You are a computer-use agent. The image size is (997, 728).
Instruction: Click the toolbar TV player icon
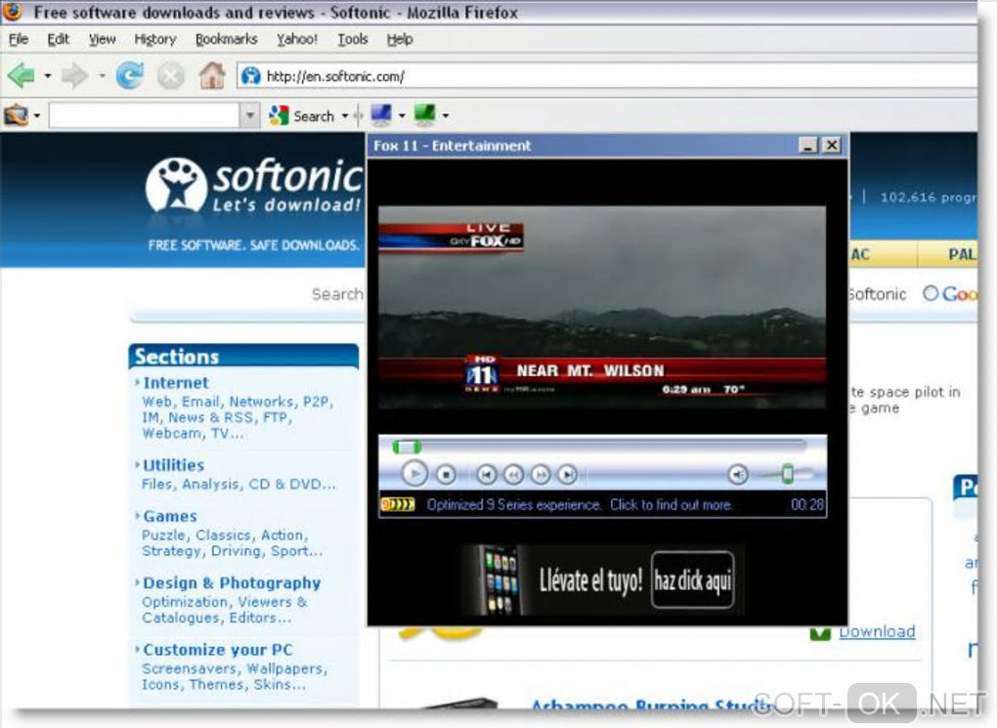pos(16,115)
